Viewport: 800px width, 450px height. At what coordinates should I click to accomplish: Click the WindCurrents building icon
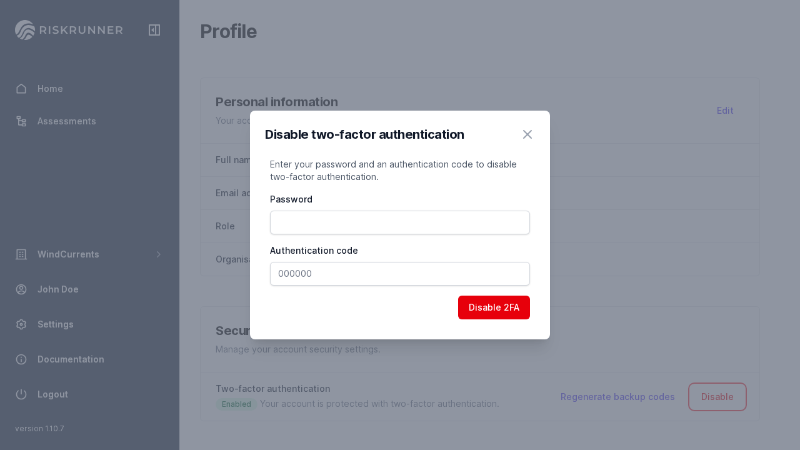point(21,254)
